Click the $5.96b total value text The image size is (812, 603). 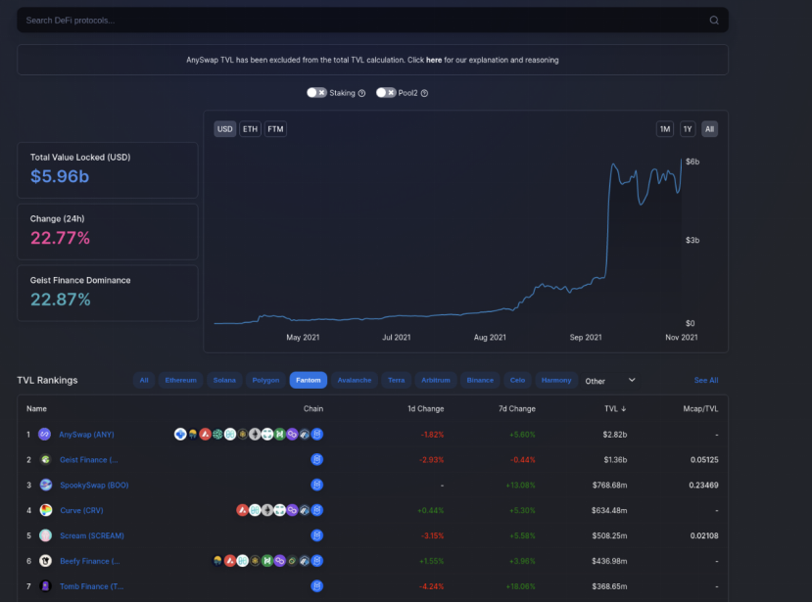(x=60, y=176)
